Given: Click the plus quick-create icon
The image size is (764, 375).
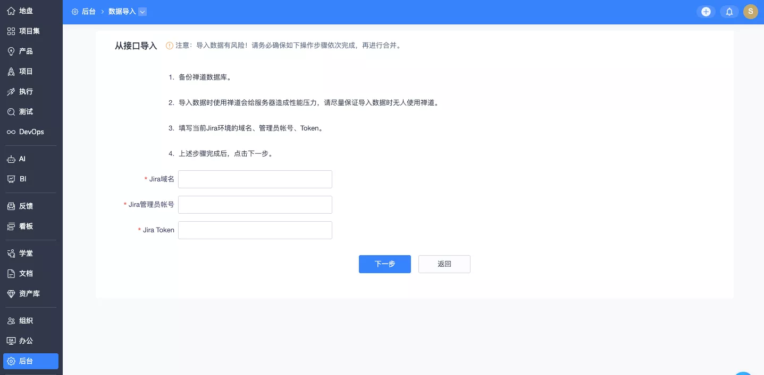Looking at the screenshot, I should tap(706, 12).
